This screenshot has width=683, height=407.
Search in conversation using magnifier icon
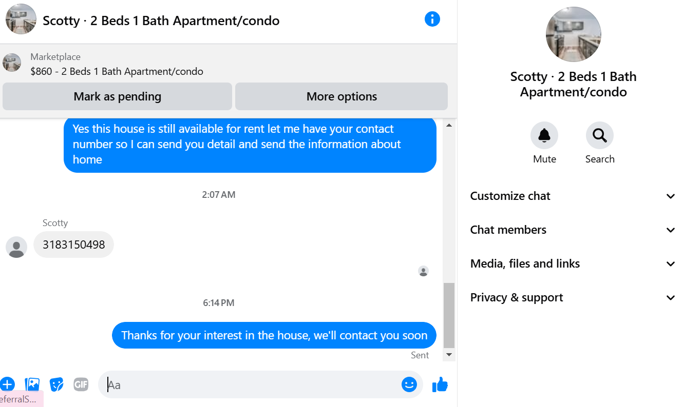point(599,136)
